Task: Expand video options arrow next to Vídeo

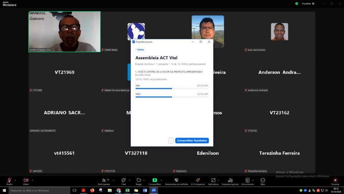Action: [x=32, y=180]
